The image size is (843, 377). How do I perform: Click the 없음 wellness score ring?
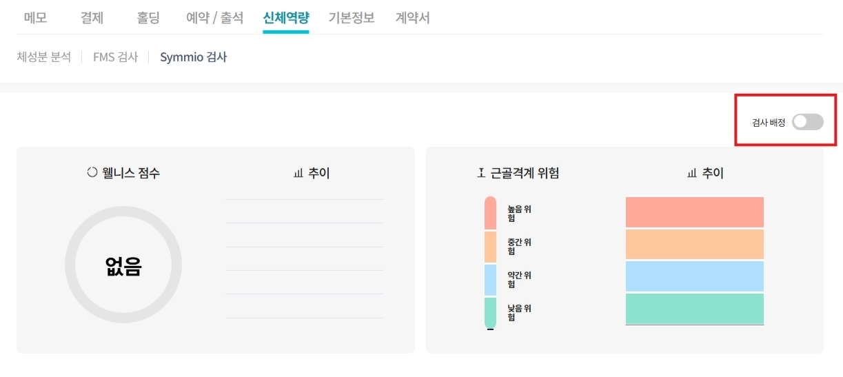(123, 265)
